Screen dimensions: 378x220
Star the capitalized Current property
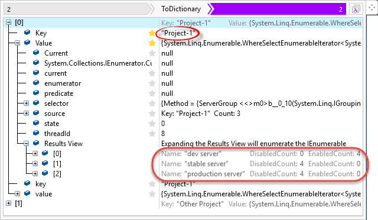pyautogui.click(x=152, y=53)
